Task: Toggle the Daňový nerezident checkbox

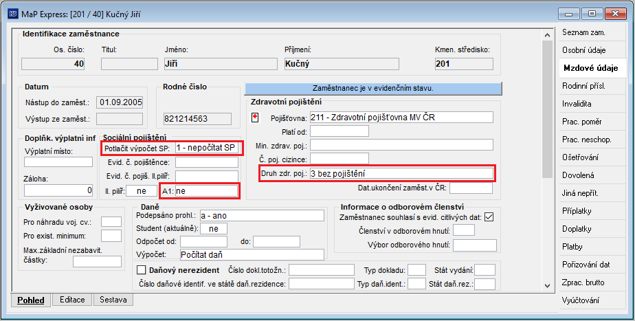Action: pos(142,270)
